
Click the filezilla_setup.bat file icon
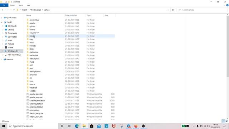coord(28,113)
